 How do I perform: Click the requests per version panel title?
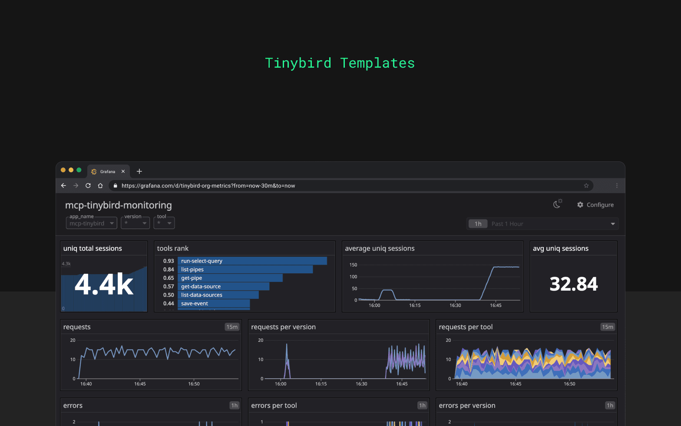(x=283, y=327)
